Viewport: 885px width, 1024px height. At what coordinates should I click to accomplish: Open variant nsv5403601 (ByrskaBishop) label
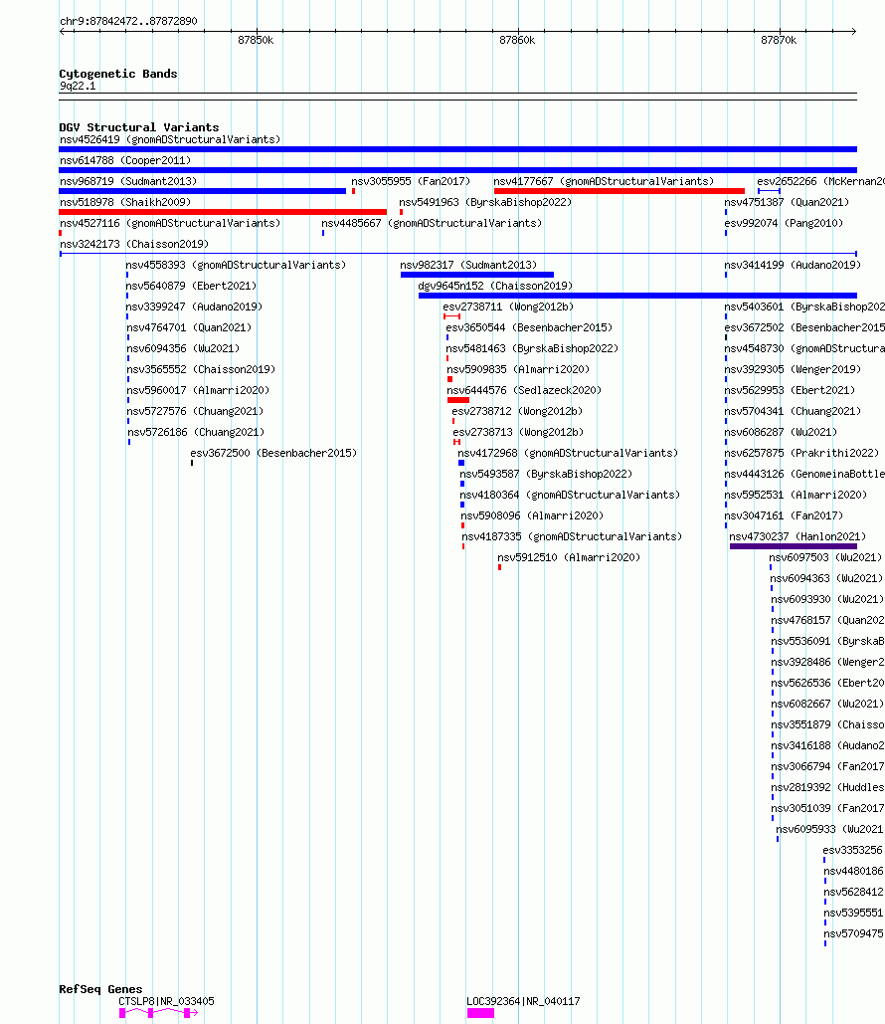tap(804, 307)
